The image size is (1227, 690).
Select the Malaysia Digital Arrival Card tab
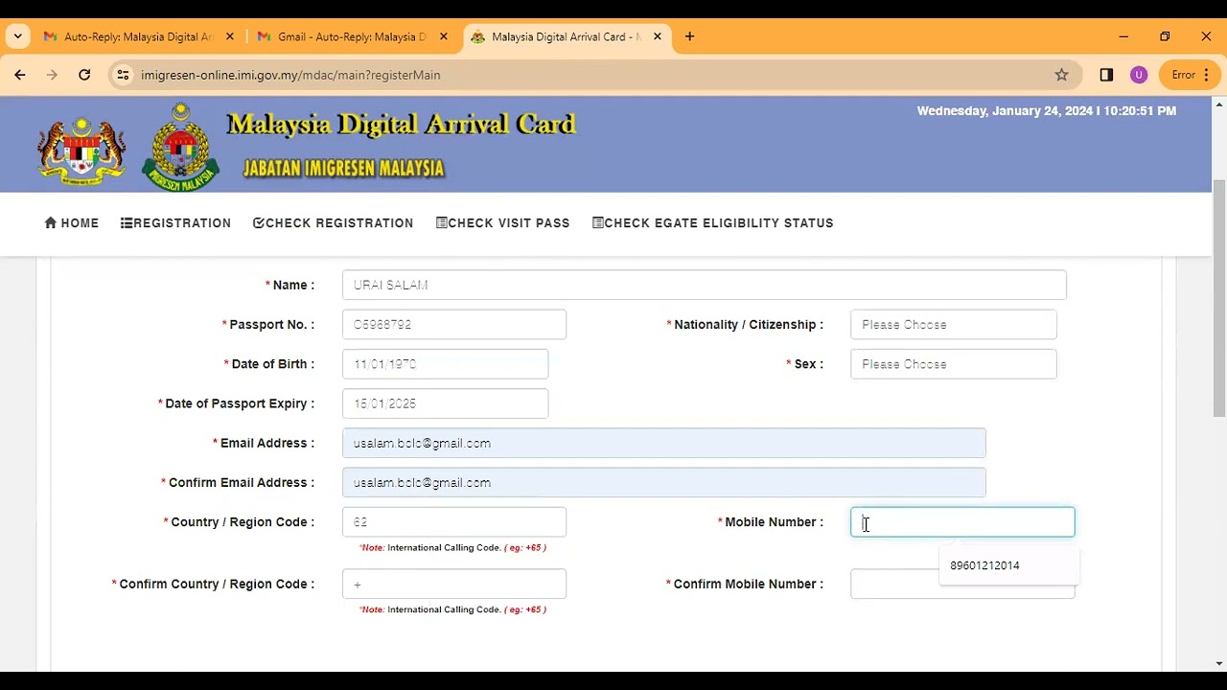tap(566, 36)
